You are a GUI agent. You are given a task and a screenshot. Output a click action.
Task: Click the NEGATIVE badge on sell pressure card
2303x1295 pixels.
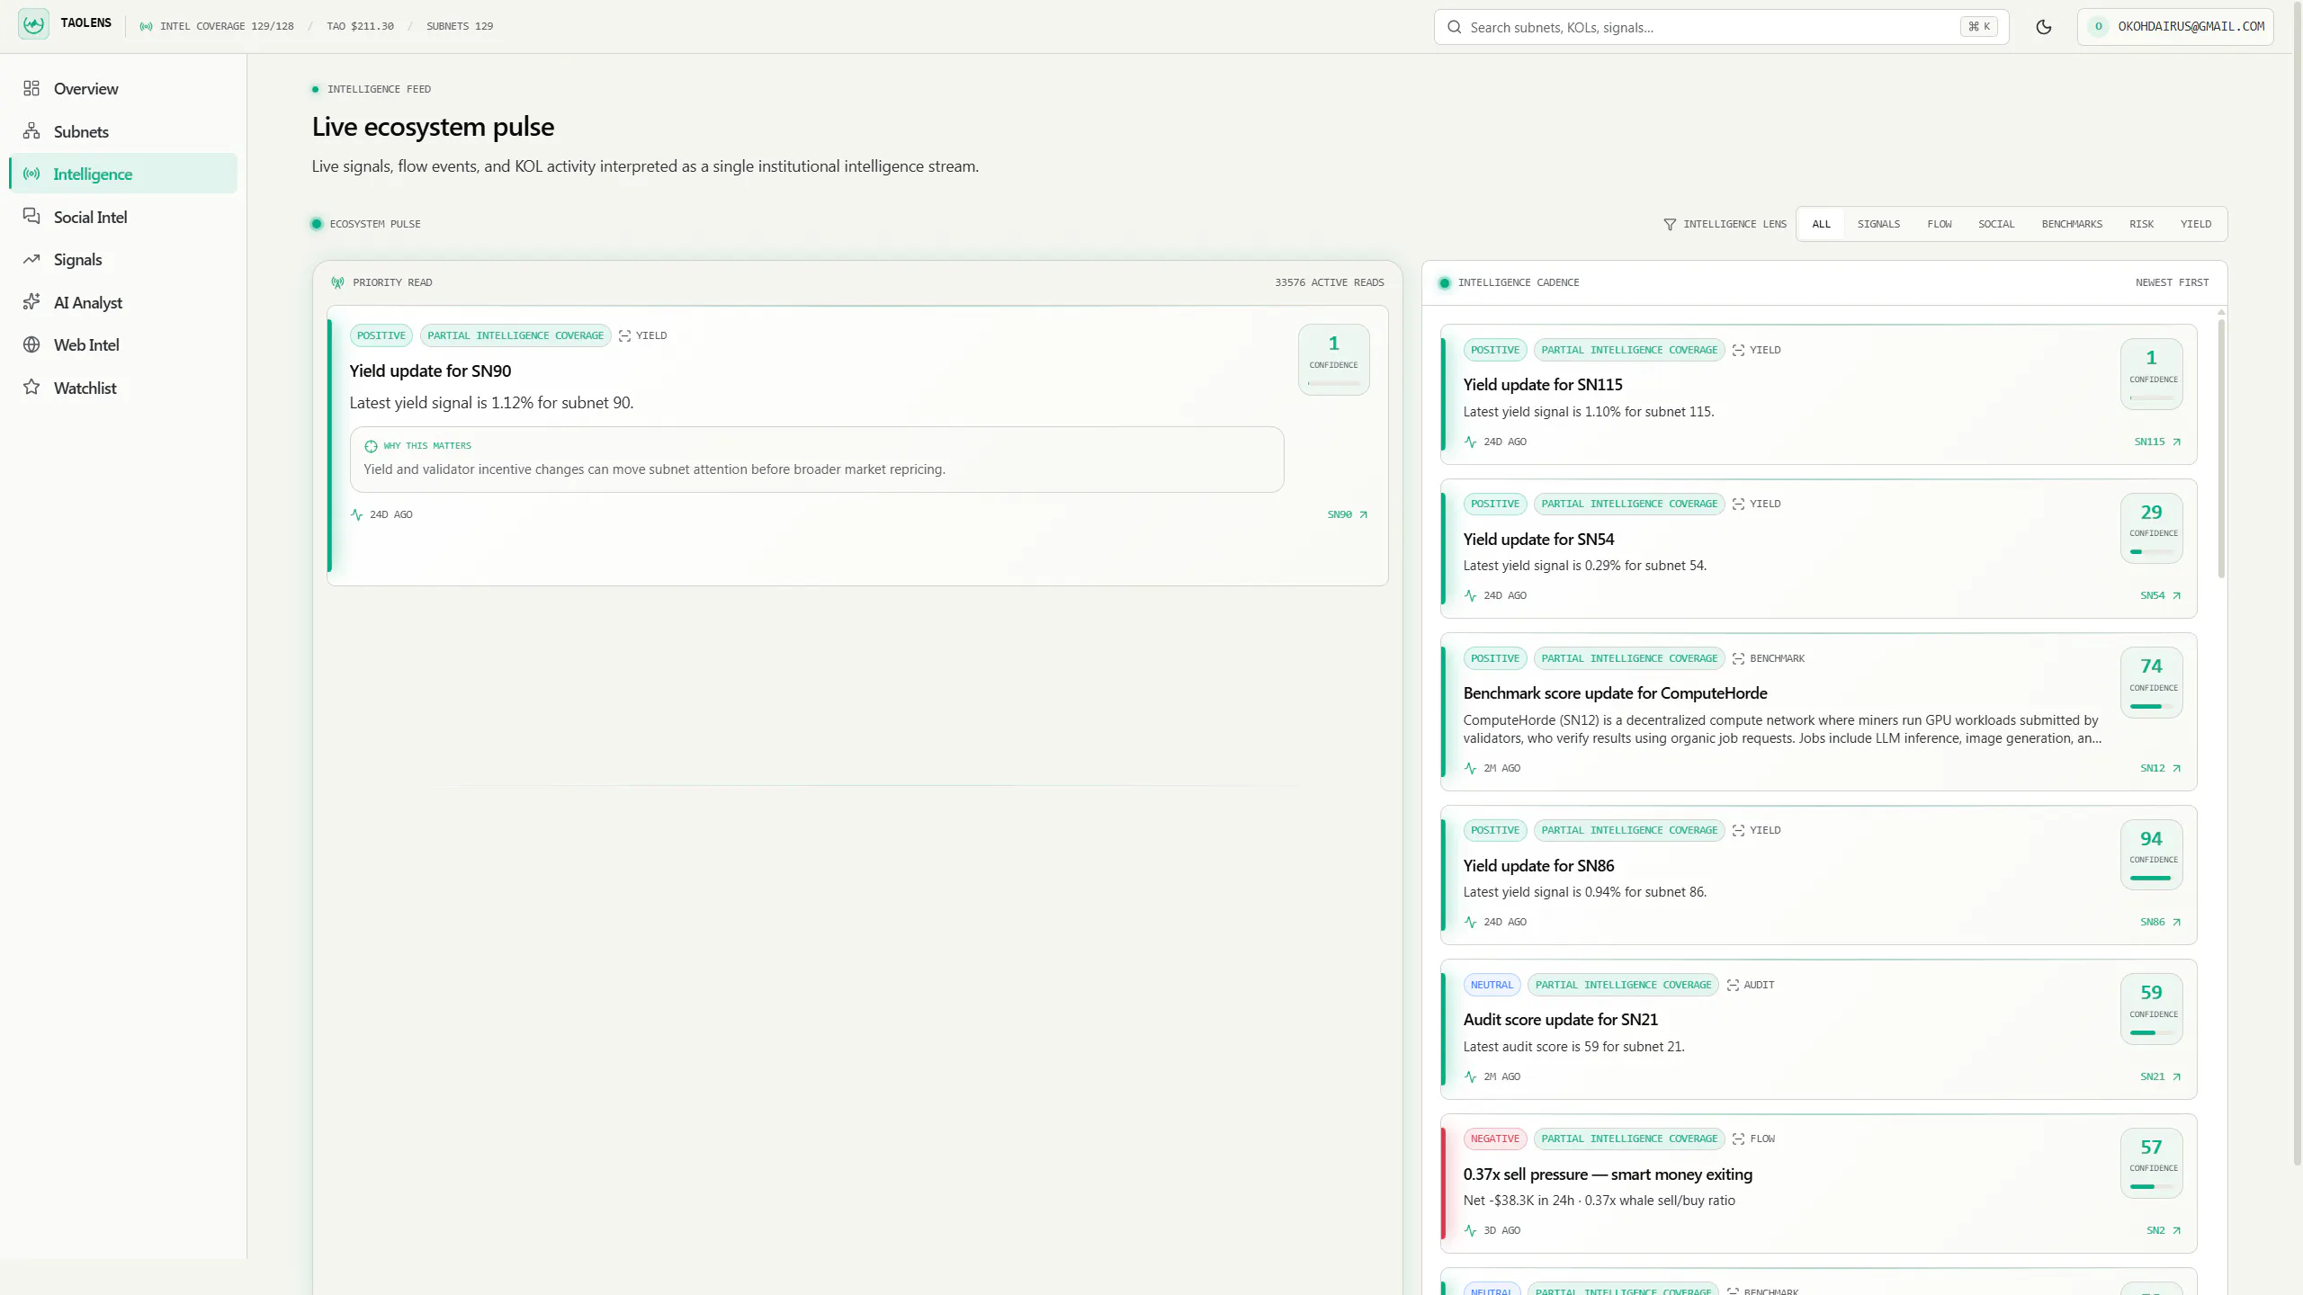click(x=1495, y=1139)
